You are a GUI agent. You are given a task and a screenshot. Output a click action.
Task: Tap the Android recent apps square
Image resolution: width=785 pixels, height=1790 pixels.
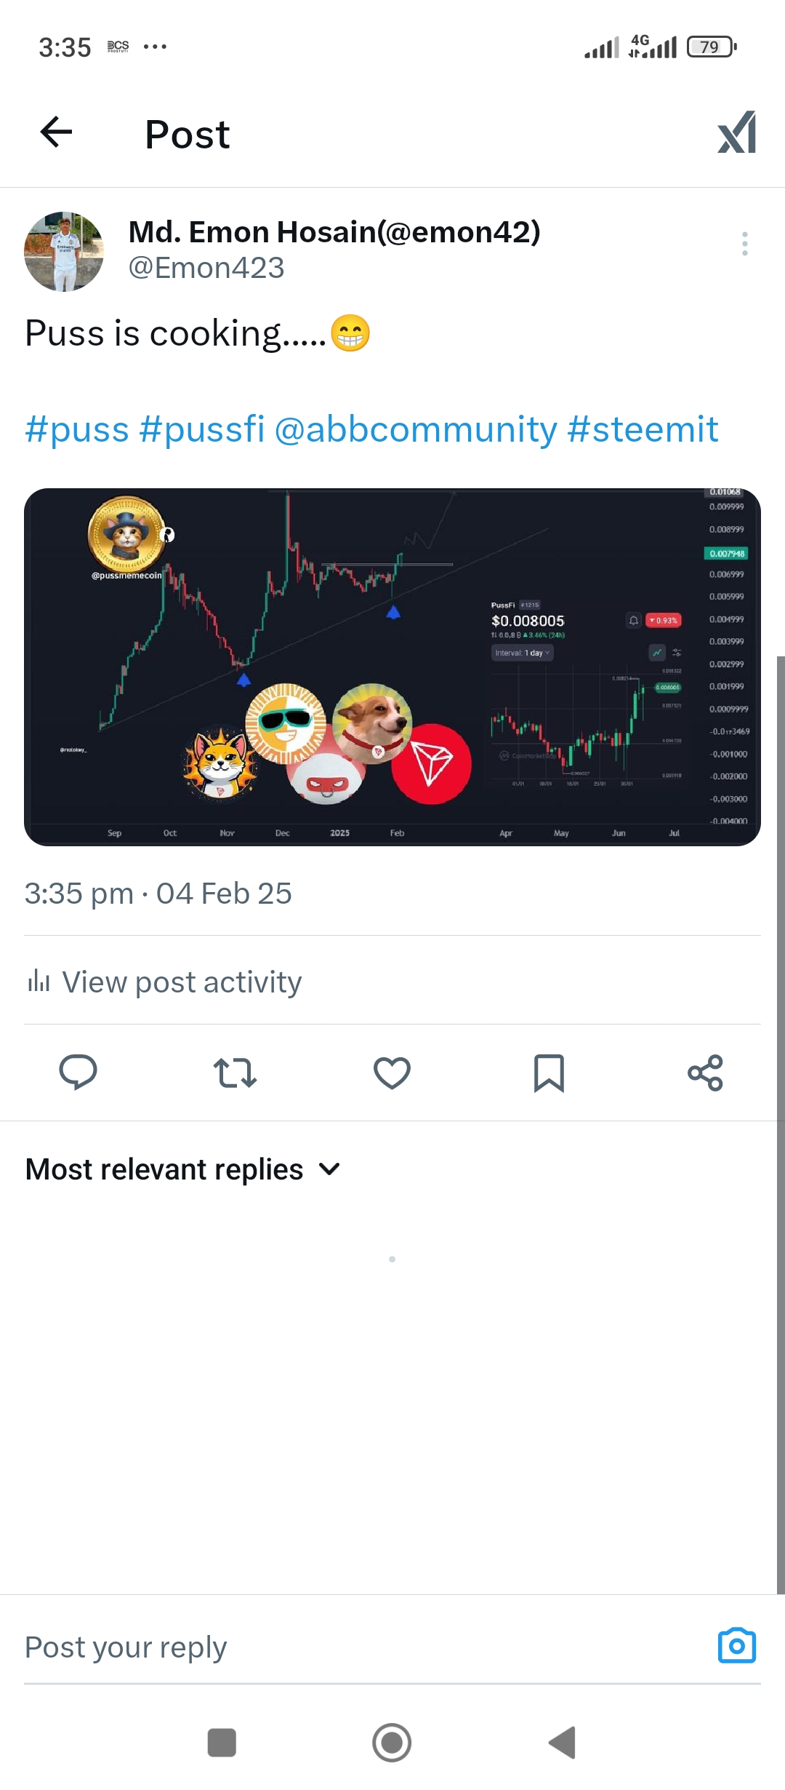(222, 1743)
